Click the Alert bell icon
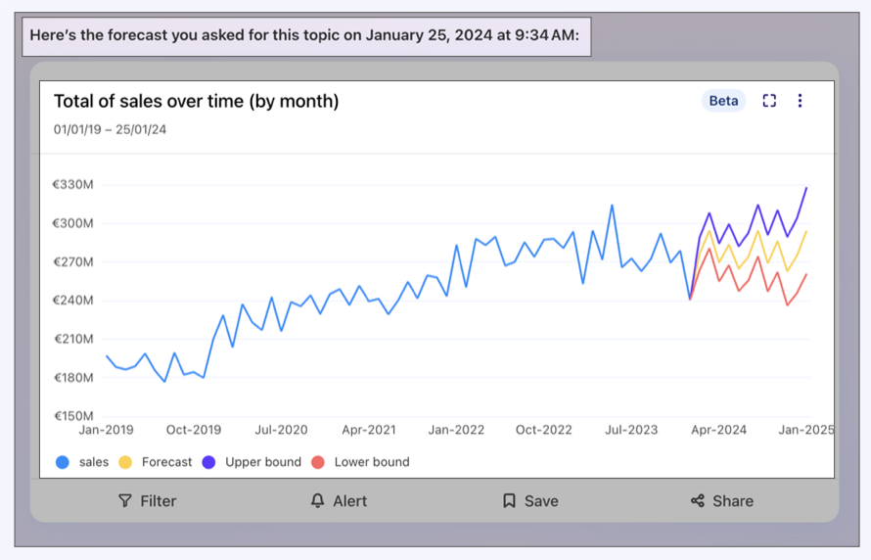 point(317,501)
